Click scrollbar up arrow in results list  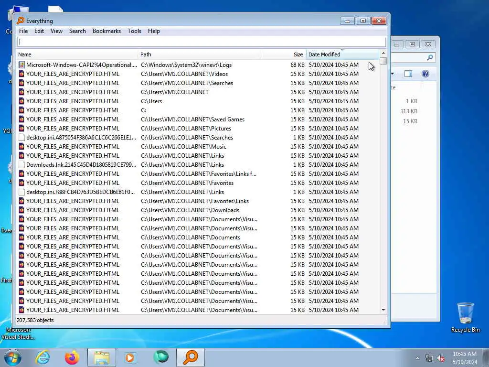click(383, 53)
